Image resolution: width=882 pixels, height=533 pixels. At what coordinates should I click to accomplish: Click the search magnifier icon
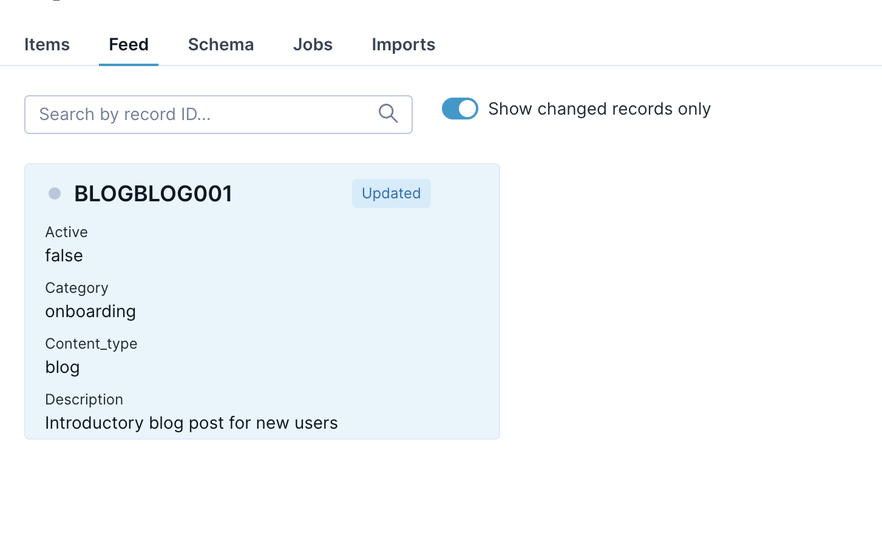[x=388, y=113]
